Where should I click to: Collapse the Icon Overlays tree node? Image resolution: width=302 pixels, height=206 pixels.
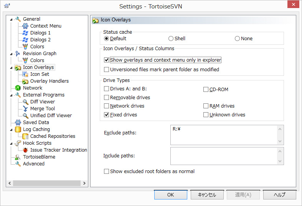click(12, 68)
